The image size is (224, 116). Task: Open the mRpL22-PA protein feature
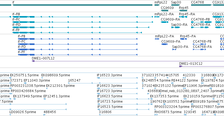tap(157, 39)
